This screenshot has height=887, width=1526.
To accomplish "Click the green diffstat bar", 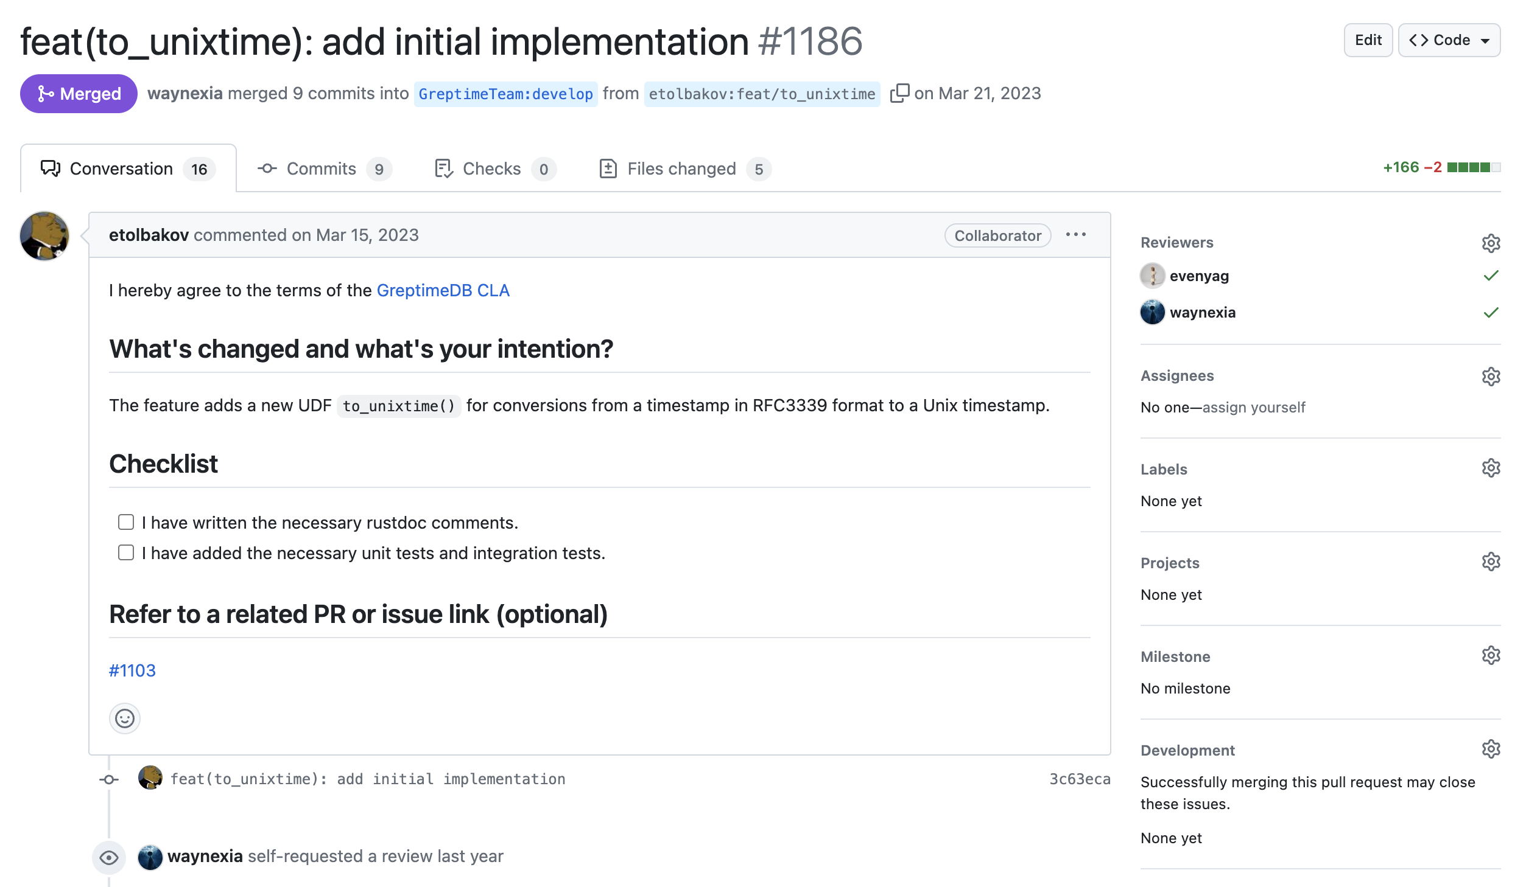I will coord(1473,168).
